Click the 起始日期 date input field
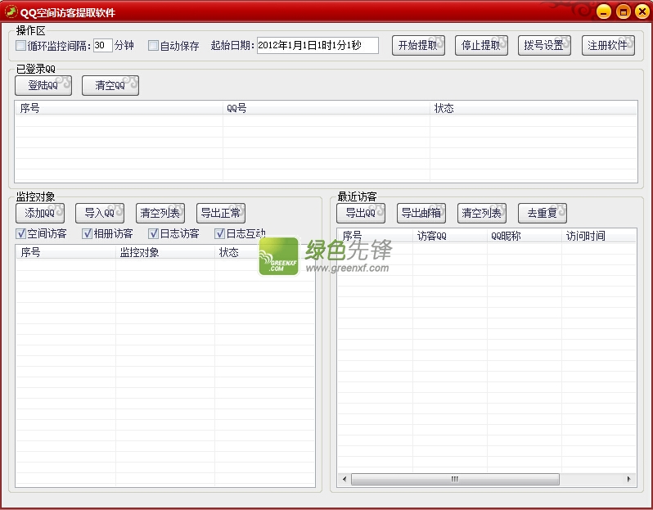This screenshot has width=653, height=510. [317, 45]
